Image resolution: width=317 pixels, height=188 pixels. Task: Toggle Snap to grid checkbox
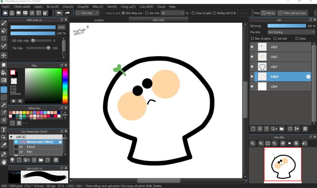point(103,13)
